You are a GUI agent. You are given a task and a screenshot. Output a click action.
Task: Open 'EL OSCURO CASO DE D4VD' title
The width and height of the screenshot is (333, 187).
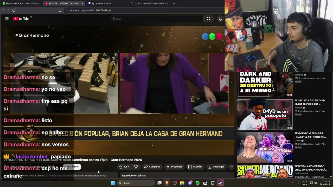pyautogui.click(x=310, y=102)
